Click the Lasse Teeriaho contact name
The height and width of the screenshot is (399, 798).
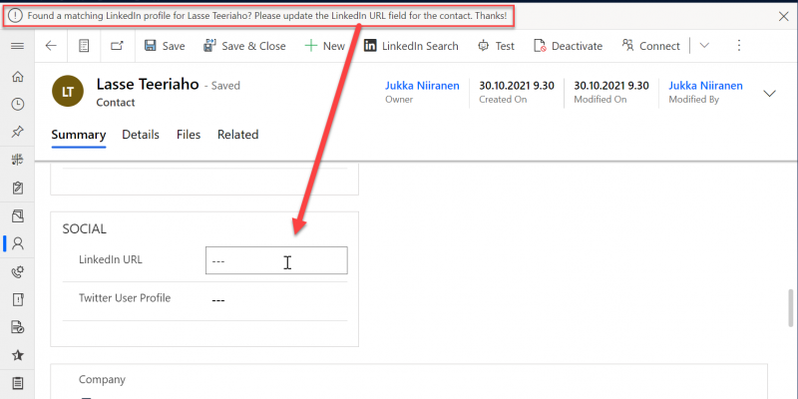(148, 85)
